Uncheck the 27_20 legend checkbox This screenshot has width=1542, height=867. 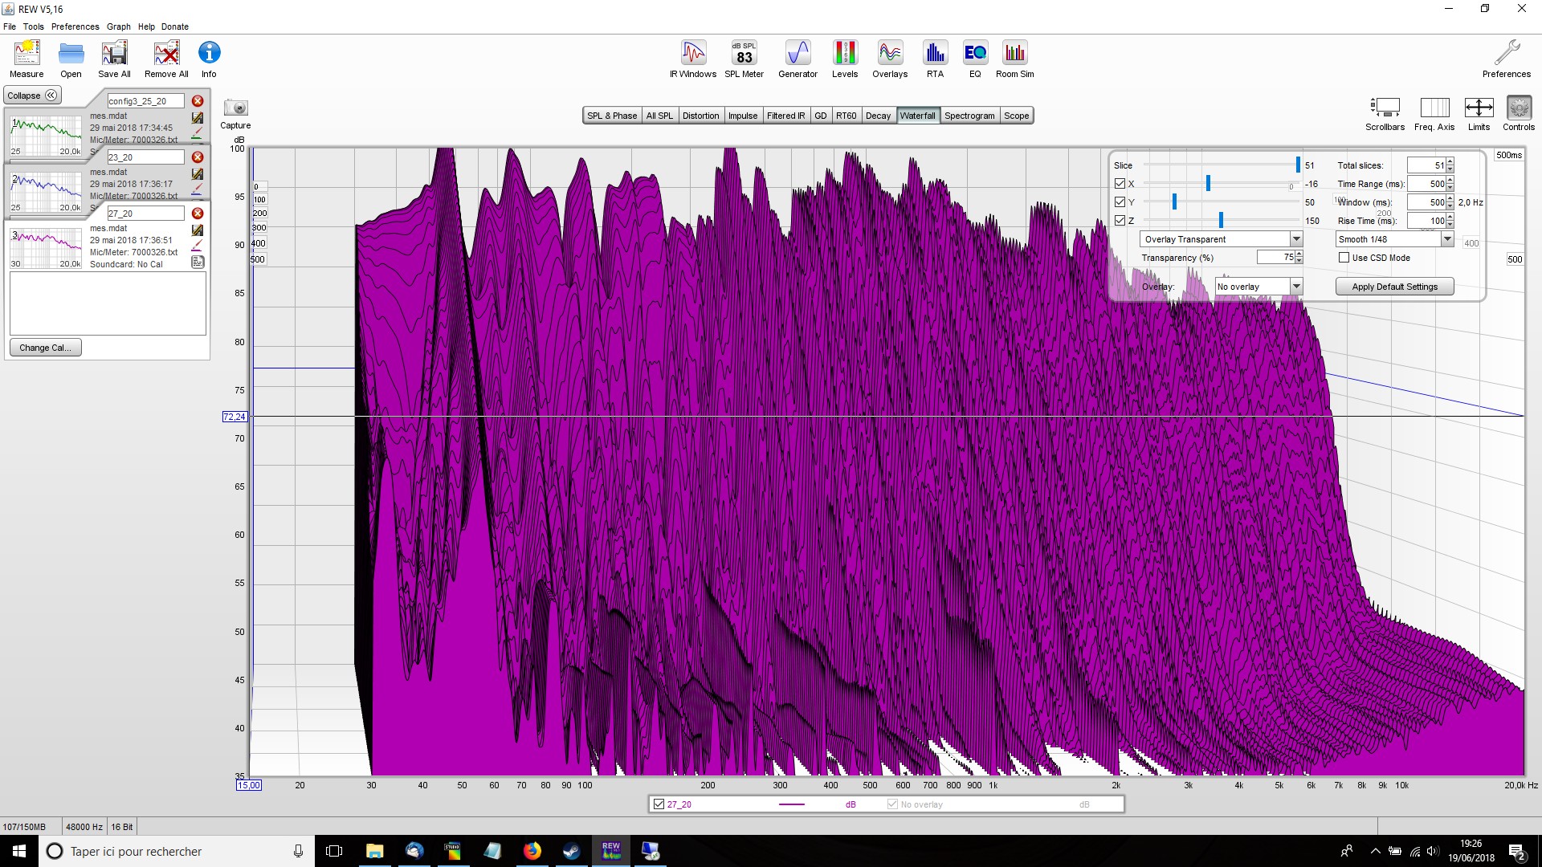659,804
